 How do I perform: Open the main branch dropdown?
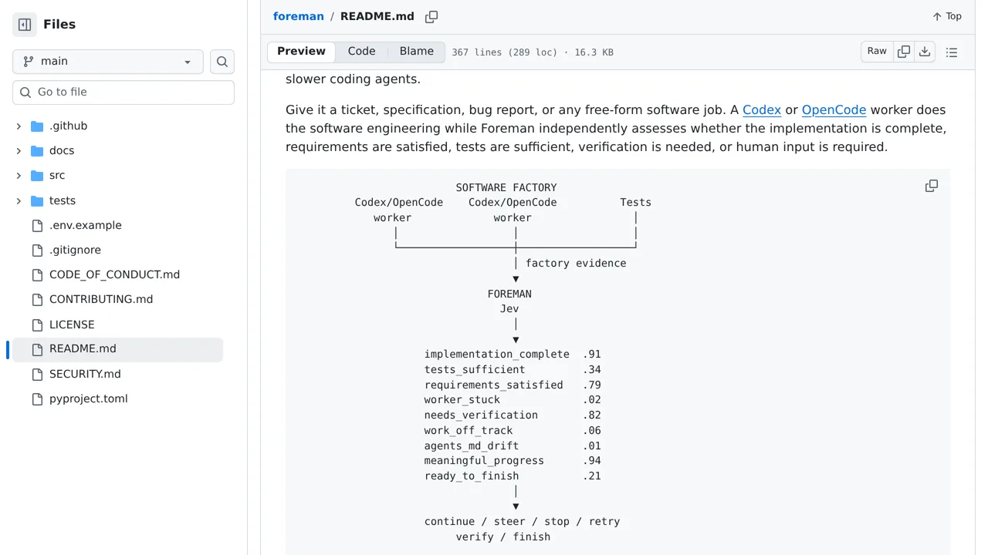pyautogui.click(x=108, y=62)
